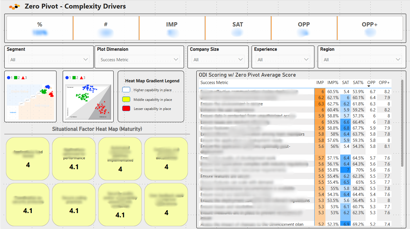The height and width of the screenshot is (229, 410).
Task: Click the 60.5% IMP% cell
Action: (333, 92)
